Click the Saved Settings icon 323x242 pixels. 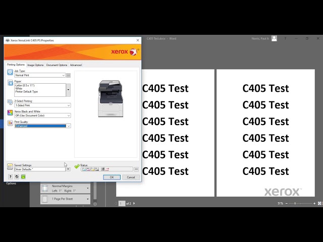click(10, 166)
